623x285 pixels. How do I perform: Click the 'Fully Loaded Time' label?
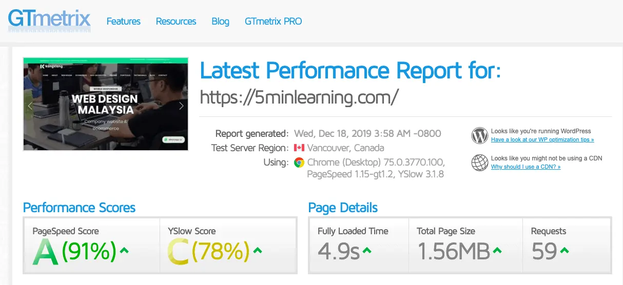click(x=353, y=231)
